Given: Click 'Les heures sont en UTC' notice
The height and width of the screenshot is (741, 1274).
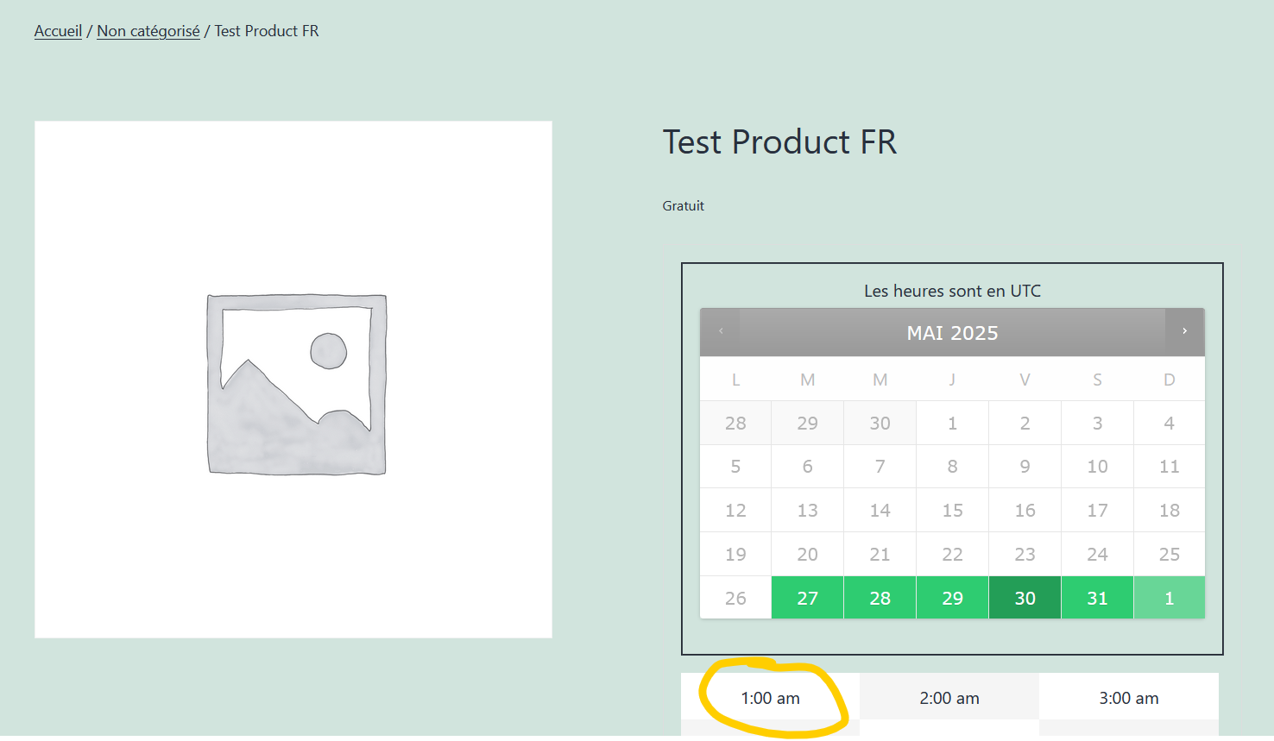Looking at the screenshot, I should pos(952,291).
